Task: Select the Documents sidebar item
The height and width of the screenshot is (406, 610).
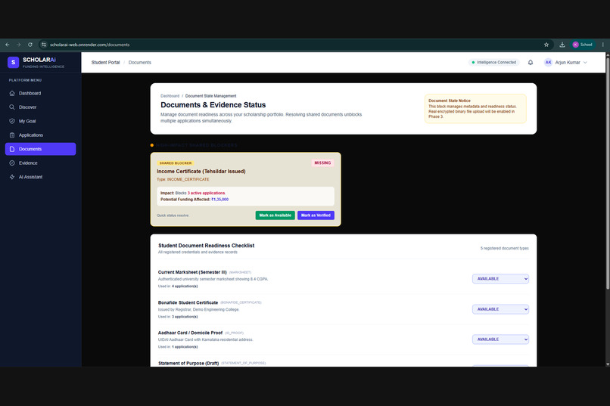Action: pos(40,149)
